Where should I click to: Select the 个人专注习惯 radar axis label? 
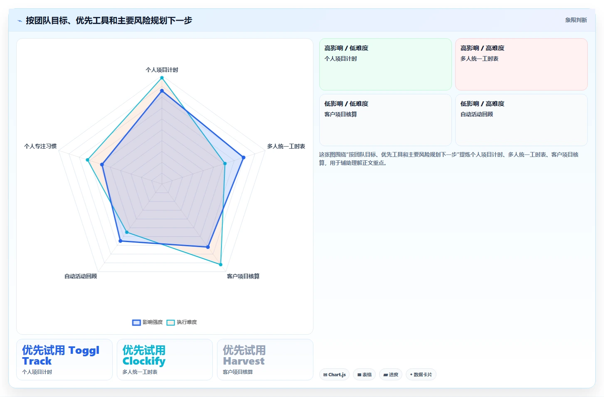point(40,146)
